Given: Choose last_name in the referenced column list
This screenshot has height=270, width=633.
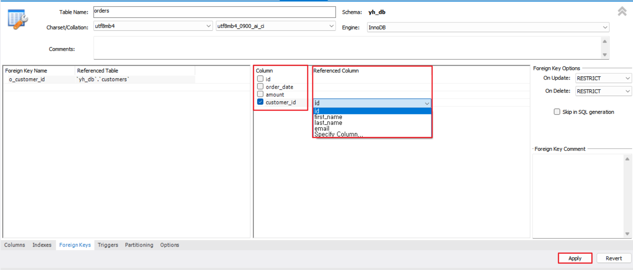Looking at the screenshot, I should (372, 123).
